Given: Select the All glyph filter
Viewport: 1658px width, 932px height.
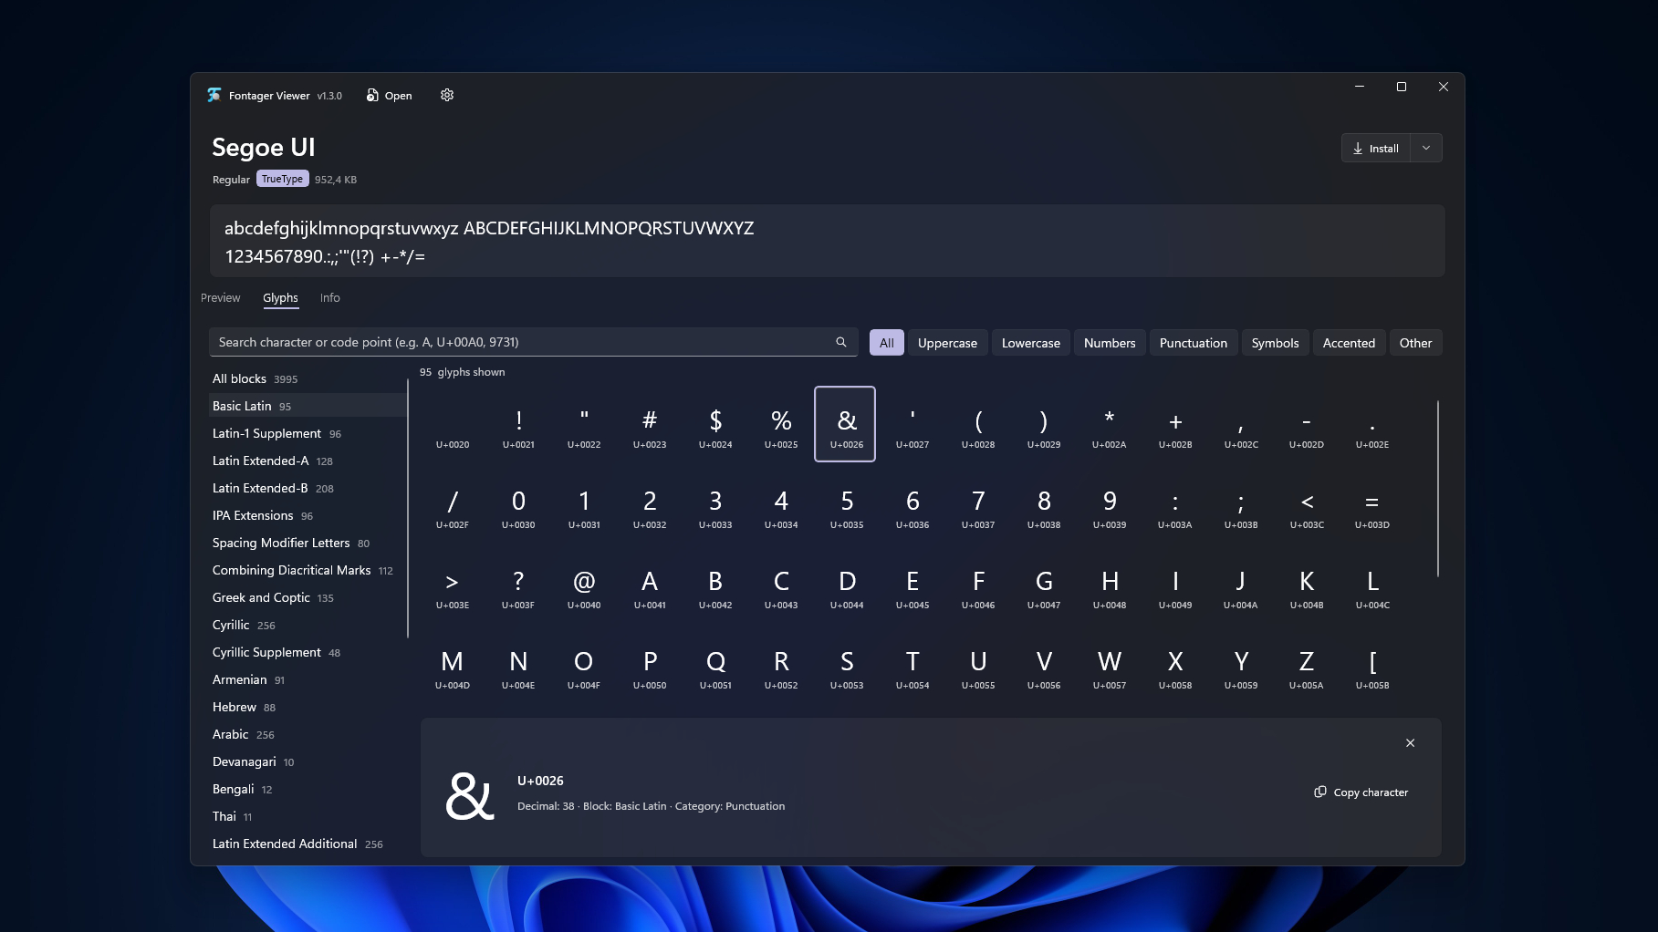Looking at the screenshot, I should (x=887, y=343).
